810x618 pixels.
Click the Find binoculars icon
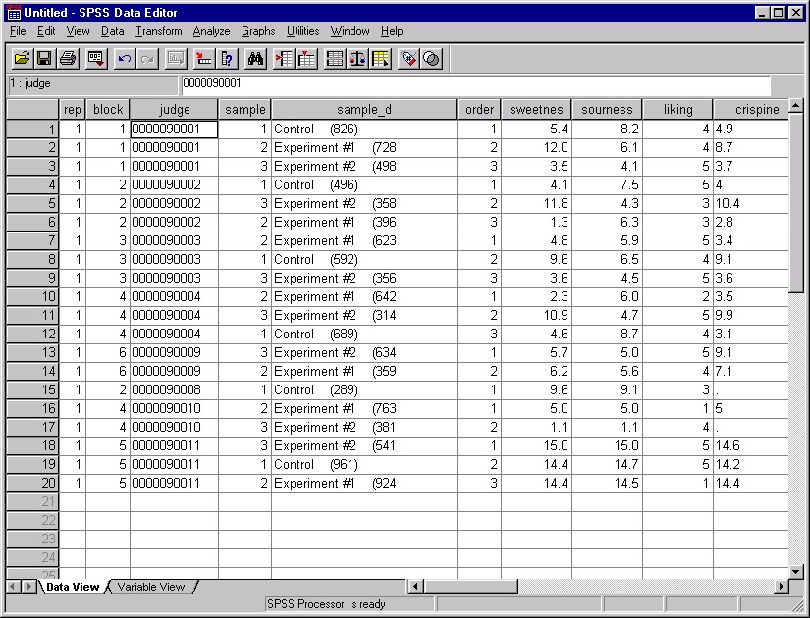coord(255,59)
